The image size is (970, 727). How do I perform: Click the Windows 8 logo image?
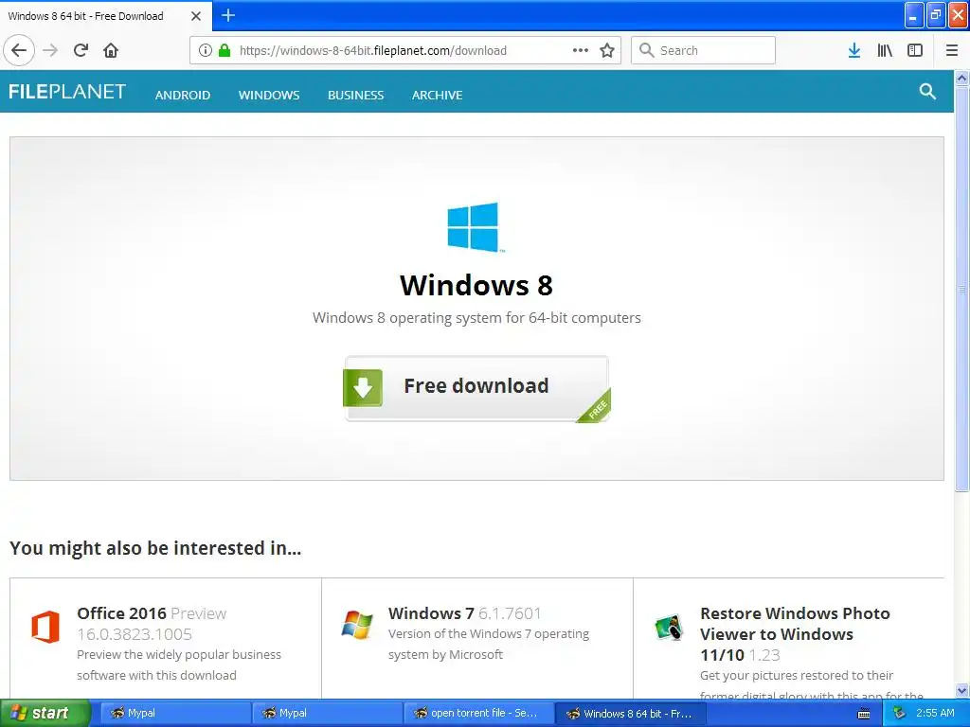pos(474,227)
